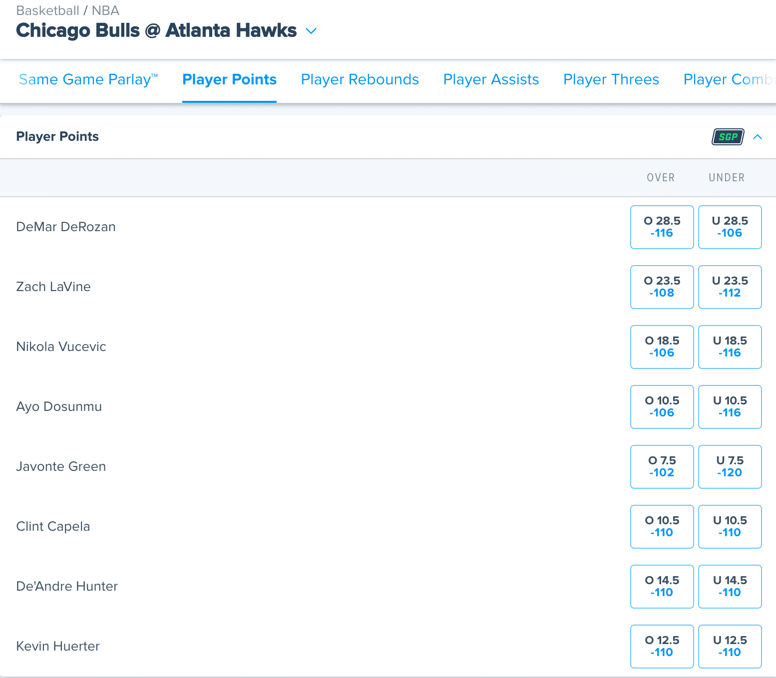Select Nikola Vucevic under 18.5 points
The image size is (776, 678).
(x=730, y=347)
